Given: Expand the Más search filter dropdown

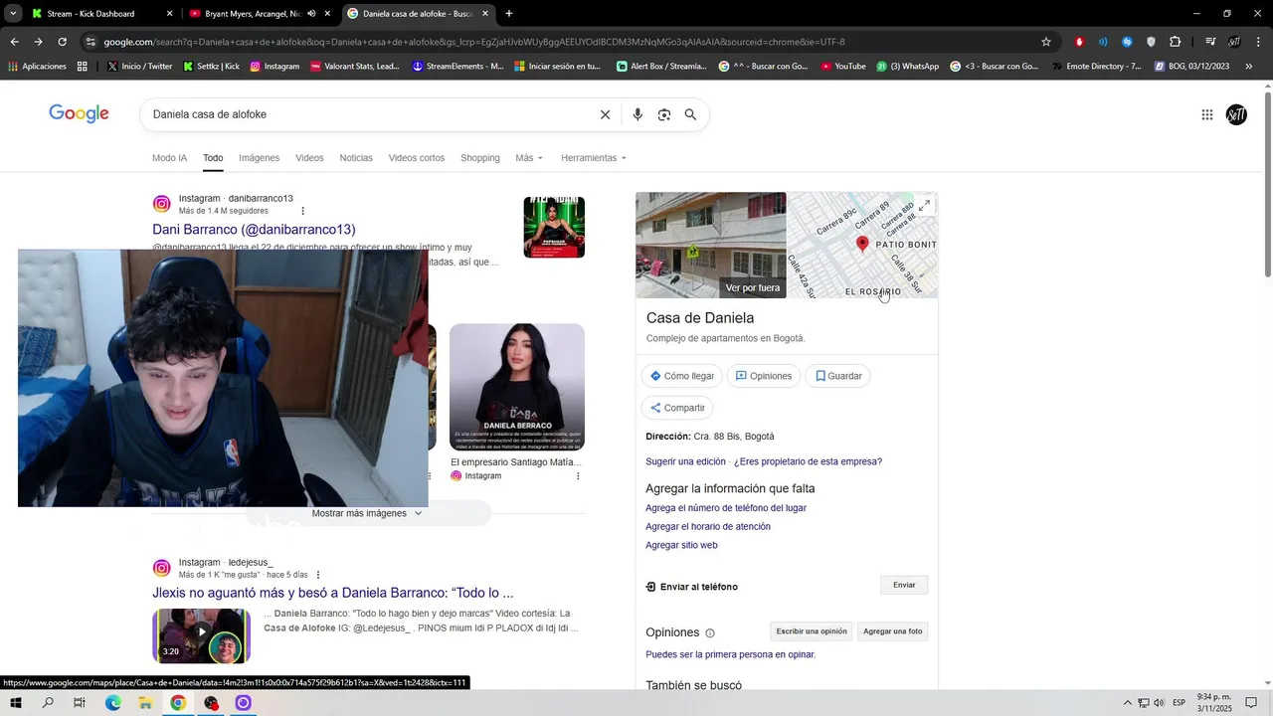Looking at the screenshot, I should [529, 158].
